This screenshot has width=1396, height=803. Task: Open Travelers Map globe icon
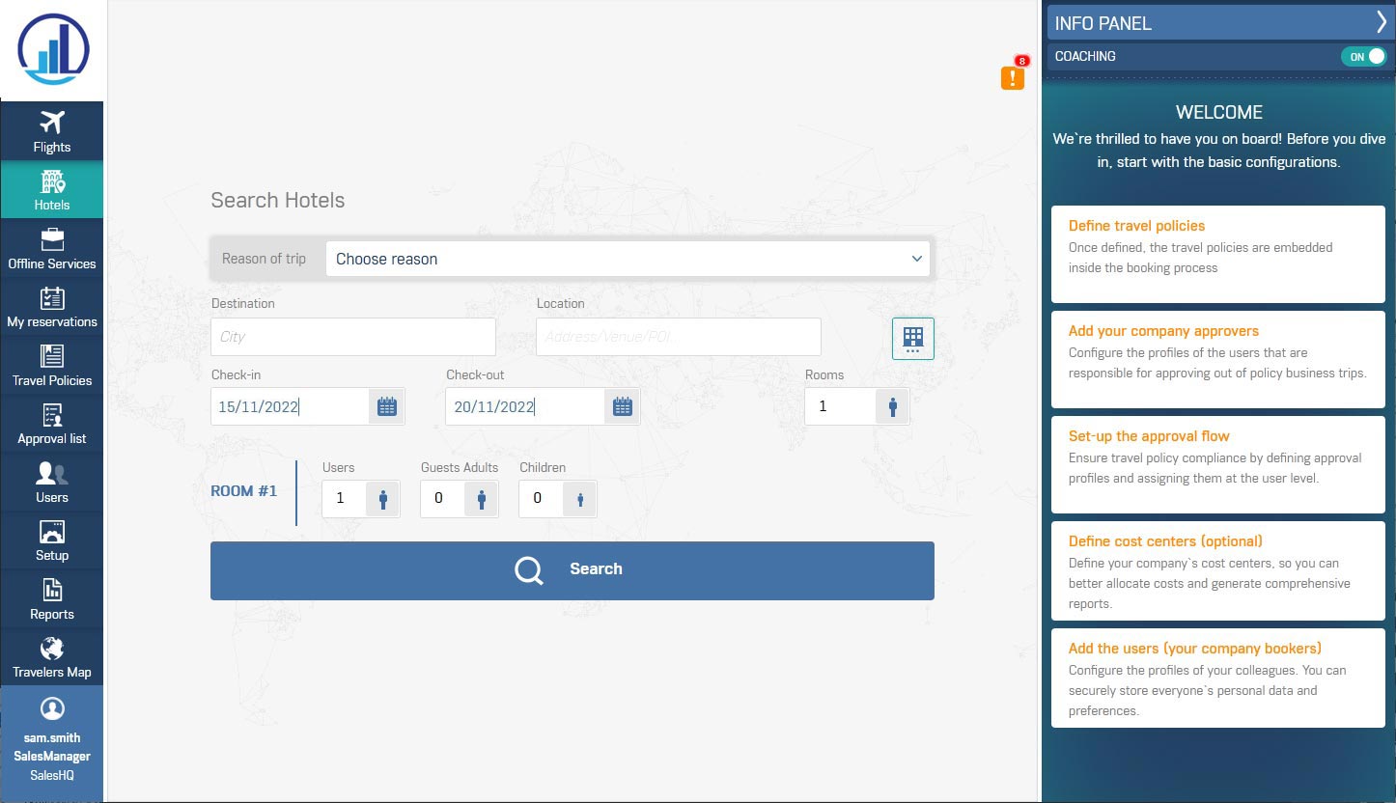pyautogui.click(x=51, y=649)
